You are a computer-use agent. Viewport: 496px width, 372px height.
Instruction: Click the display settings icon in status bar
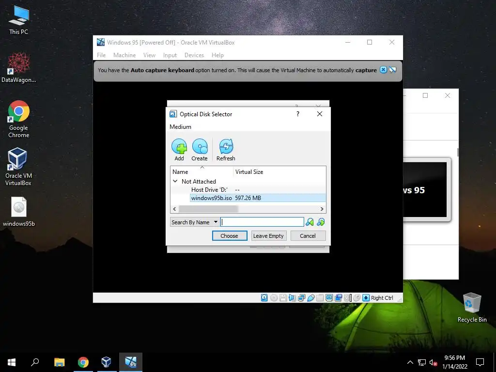click(329, 298)
